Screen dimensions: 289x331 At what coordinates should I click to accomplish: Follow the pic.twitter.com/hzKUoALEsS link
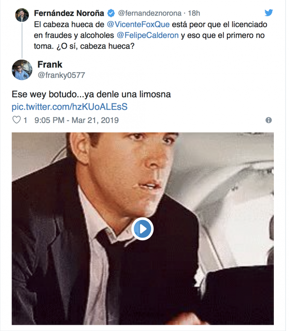click(x=69, y=107)
